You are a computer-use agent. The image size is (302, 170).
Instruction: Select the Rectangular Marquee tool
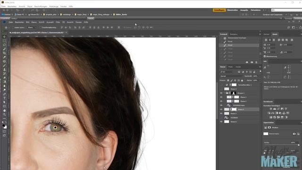click(x=4, y=41)
